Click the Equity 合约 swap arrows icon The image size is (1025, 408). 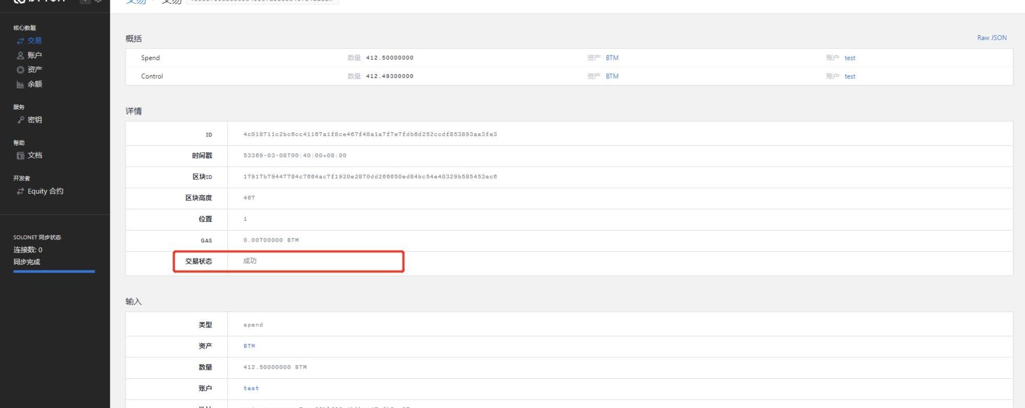point(20,191)
